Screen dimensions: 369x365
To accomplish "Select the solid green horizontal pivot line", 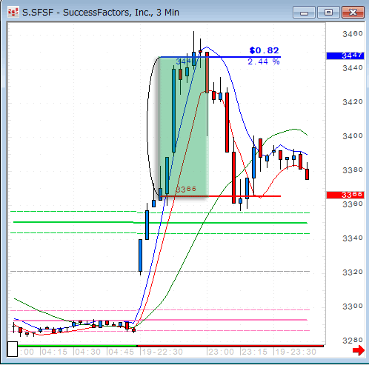I will coord(160,223).
